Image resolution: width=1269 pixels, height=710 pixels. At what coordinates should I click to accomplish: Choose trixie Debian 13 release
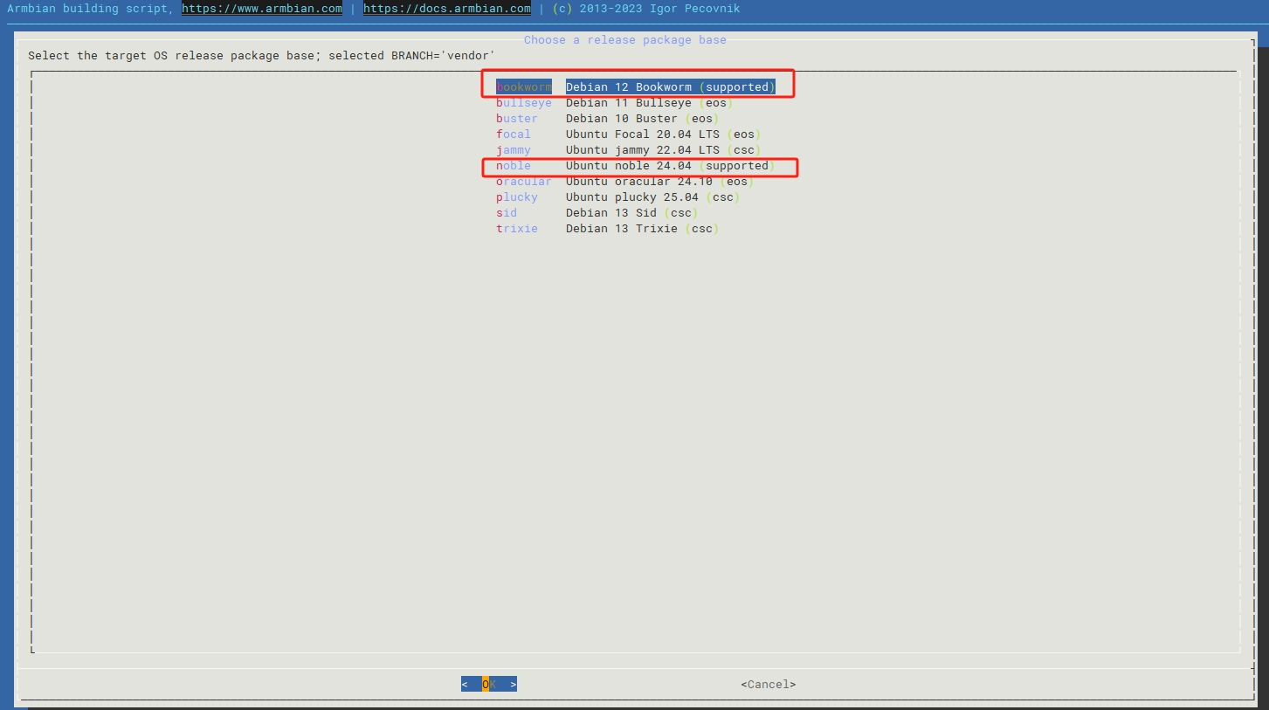tap(517, 229)
